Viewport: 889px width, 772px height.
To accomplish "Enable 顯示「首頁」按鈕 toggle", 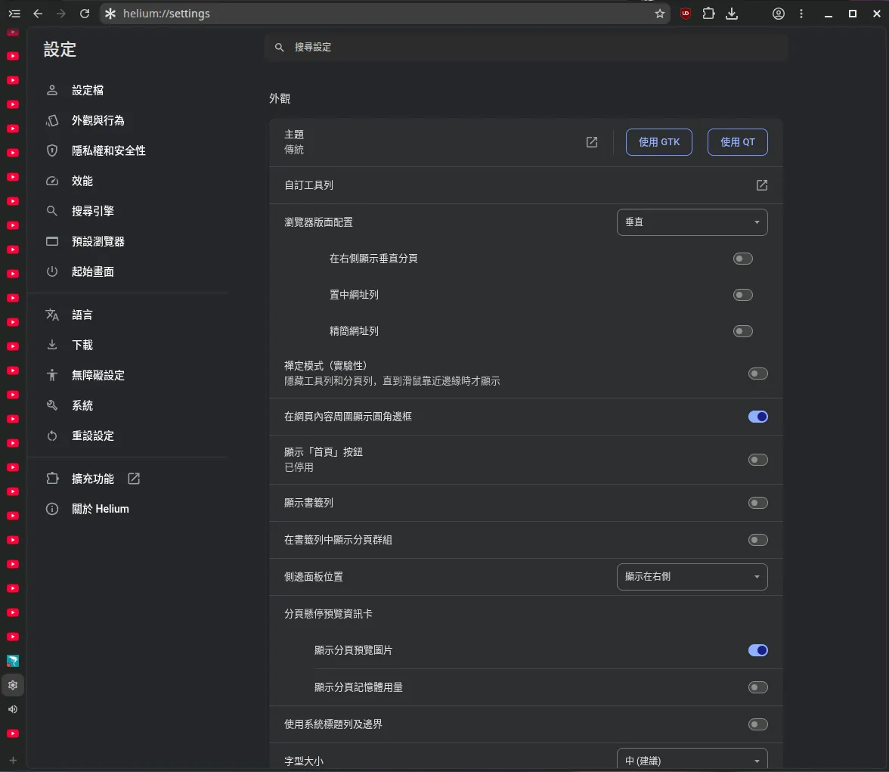I will click(758, 460).
